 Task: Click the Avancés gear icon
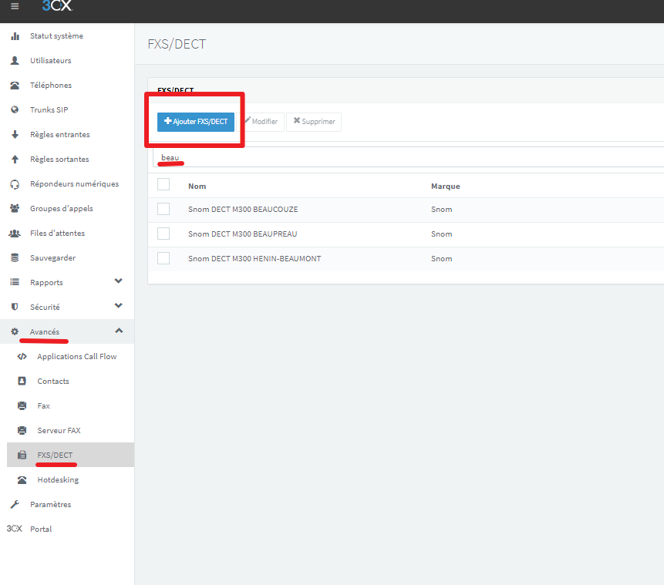(15, 331)
